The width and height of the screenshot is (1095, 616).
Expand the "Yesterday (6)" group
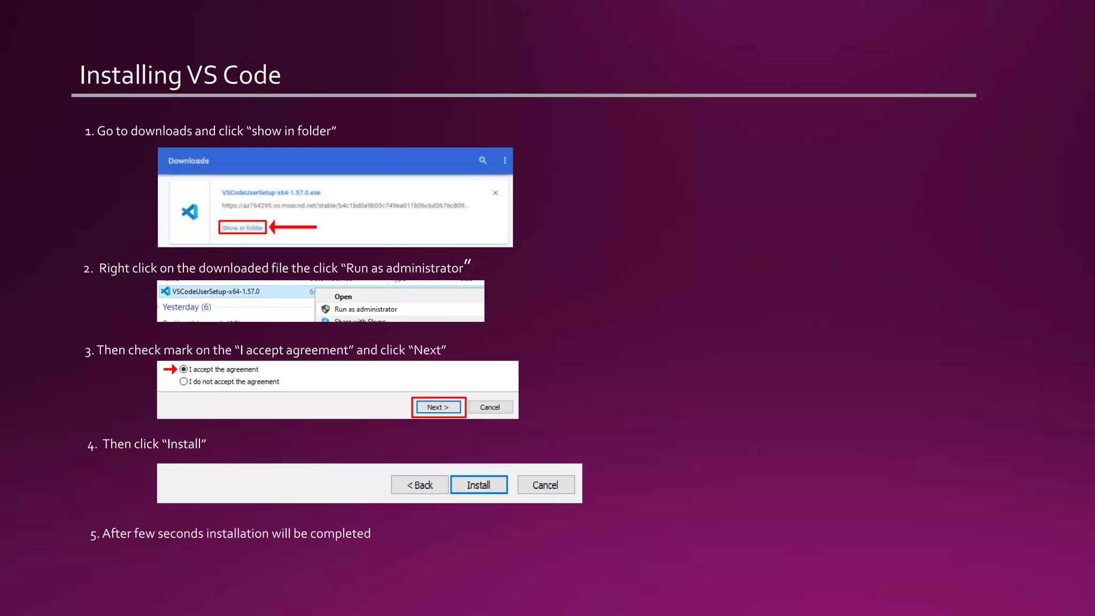pyautogui.click(x=187, y=307)
